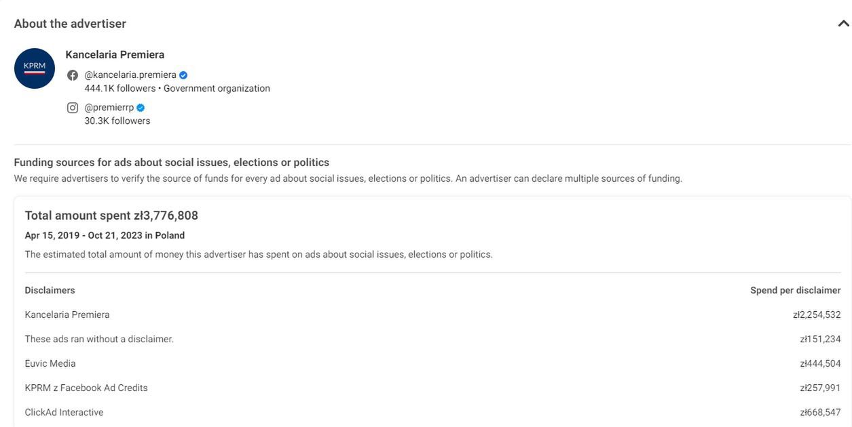Click the KPRM advertiser profile logo

[35, 68]
